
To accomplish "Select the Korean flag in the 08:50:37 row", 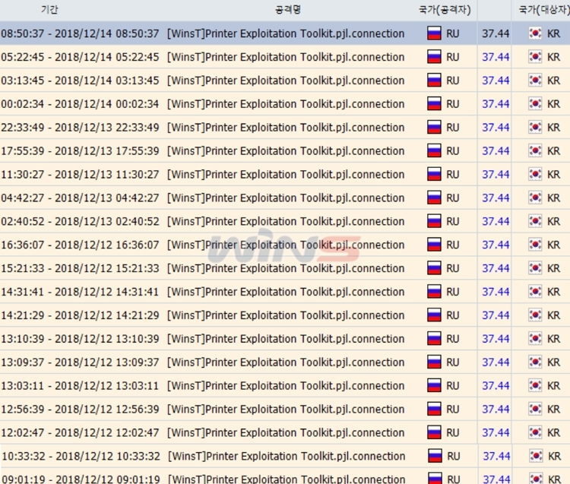I will (x=535, y=33).
